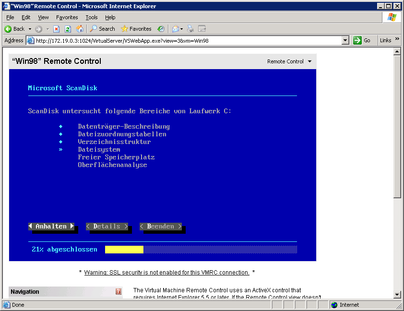Expand the Mail dropdown arrow
This screenshot has height=311, width=404.
(182, 29)
